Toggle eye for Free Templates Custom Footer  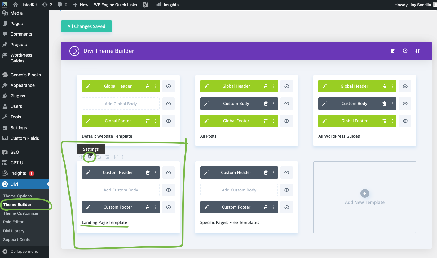click(x=287, y=207)
